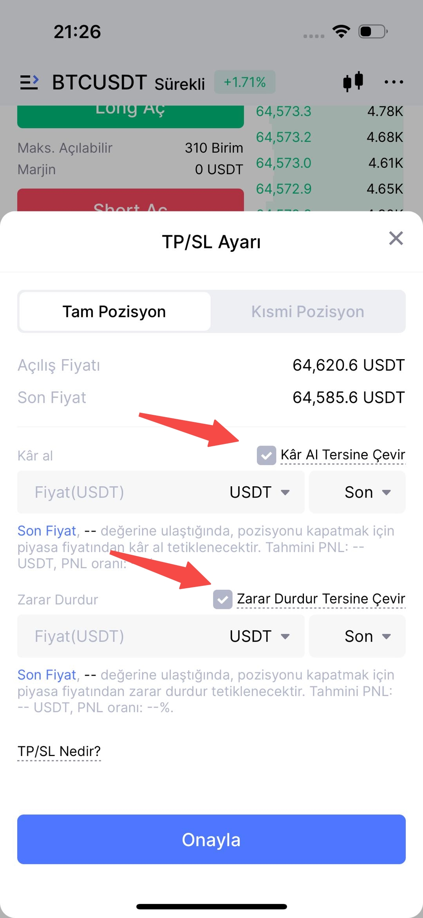The image size is (423, 918).
Task: Expand USDT unit dropdown for Zarar Durdur
Action: [x=259, y=636]
